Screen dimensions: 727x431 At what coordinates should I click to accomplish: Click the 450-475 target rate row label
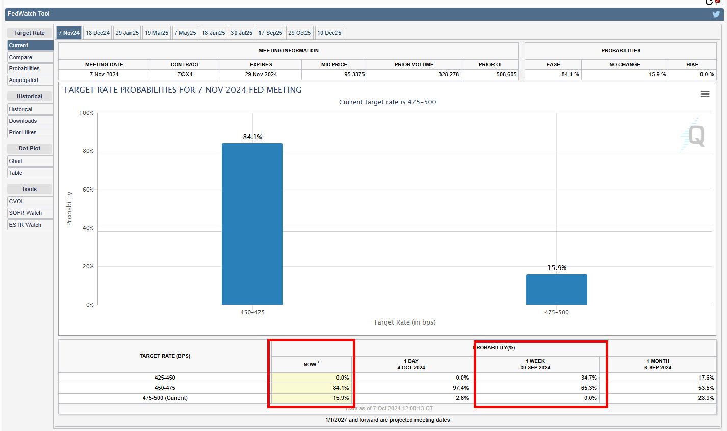[x=165, y=388]
